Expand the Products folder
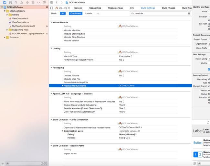210x166 pixels. pos(5,37)
